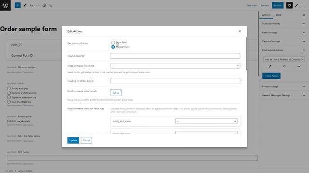This screenshot has height=173, width=309.
Task: Click the dialog vertical scrollbar
Action: tap(246, 53)
